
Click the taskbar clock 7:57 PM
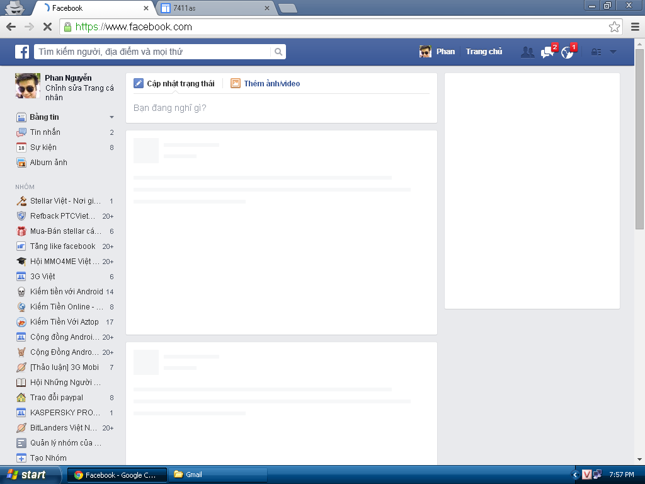click(622, 475)
